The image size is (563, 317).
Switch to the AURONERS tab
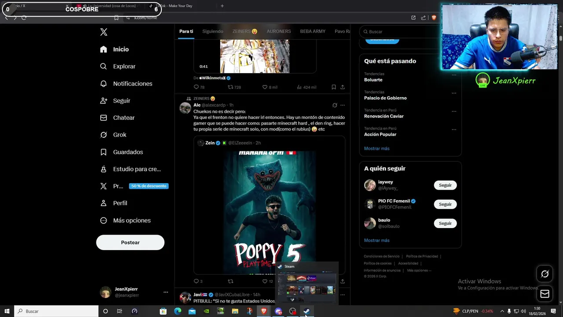[x=279, y=31]
